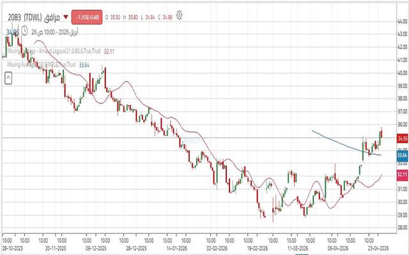Click the 44.00 level on price axis
The height and width of the screenshot is (255, 409).
(402, 21)
